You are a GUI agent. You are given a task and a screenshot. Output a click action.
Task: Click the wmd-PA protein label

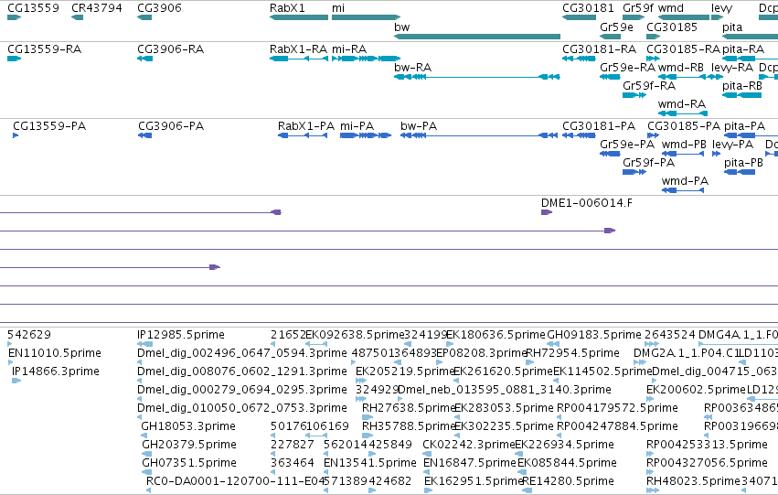click(x=685, y=181)
